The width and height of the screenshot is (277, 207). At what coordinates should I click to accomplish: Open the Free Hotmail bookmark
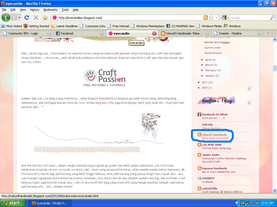(x=118, y=26)
